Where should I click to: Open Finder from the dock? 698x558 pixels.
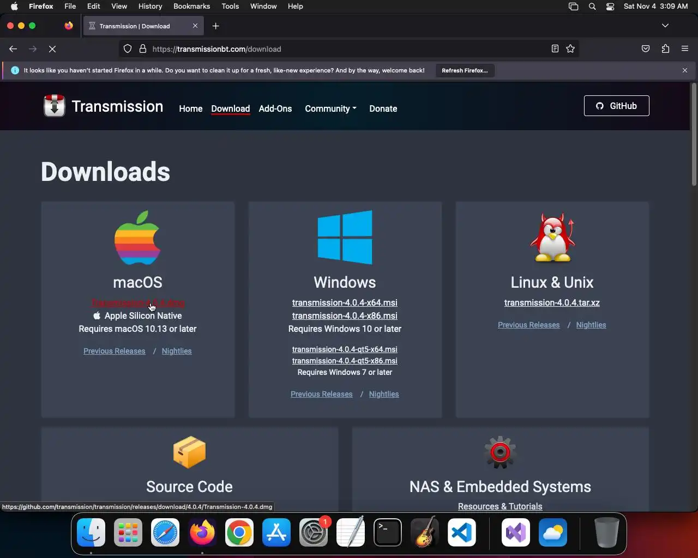91,532
